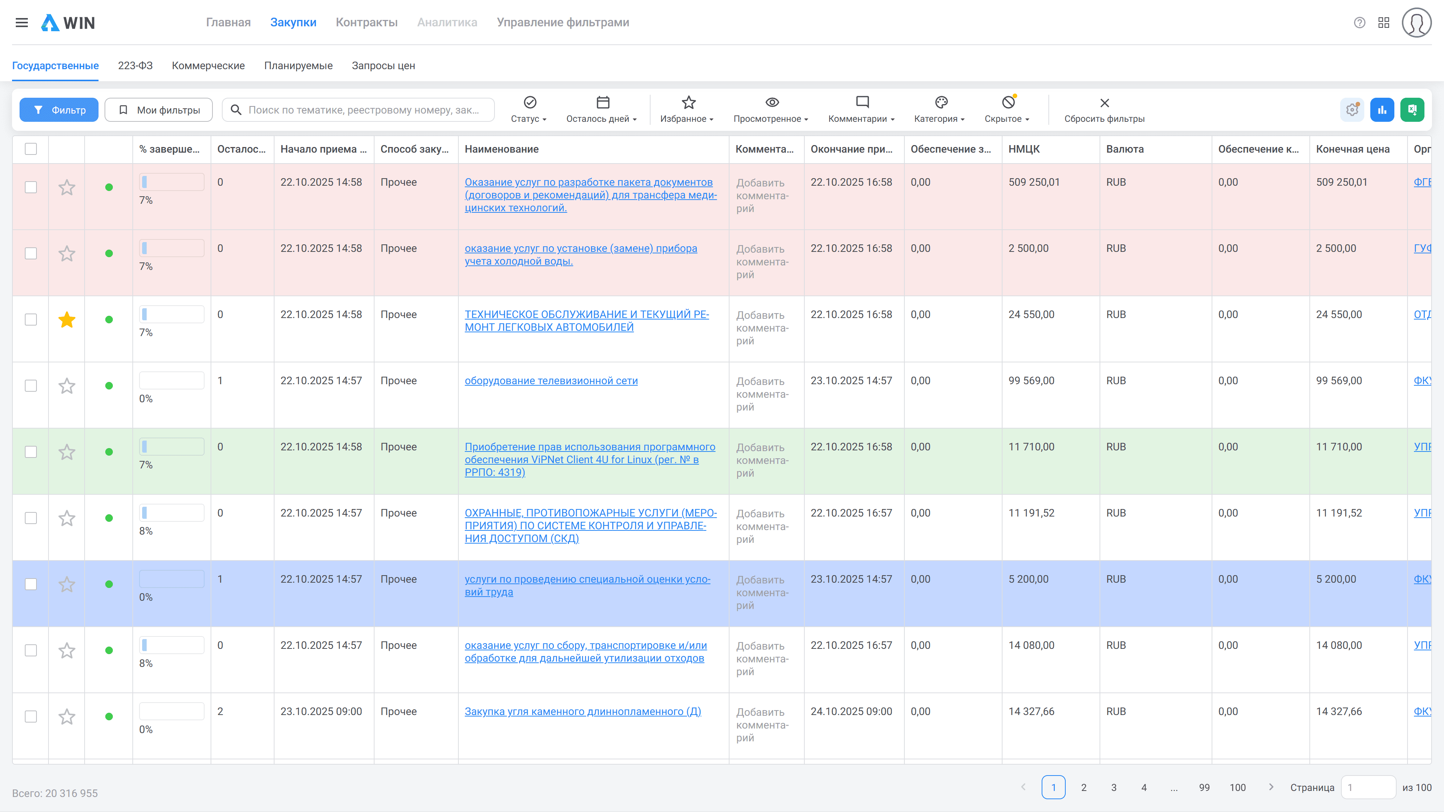The width and height of the screenshot is (1444, 812).
Task: Sort by the НМЦК column header
Action: tap(1024, 149)
